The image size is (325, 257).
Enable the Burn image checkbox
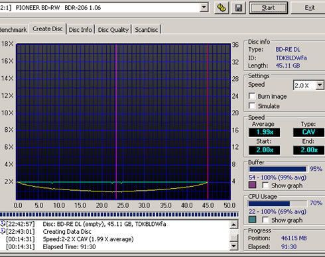point(252,96)
